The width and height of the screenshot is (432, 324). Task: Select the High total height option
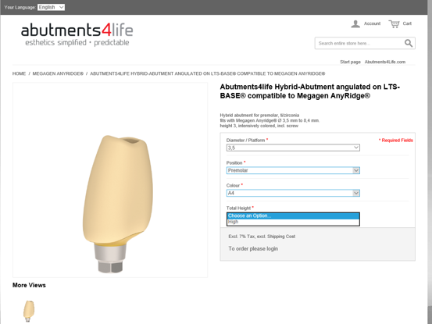pyautogui.click(x=293, y=222)
